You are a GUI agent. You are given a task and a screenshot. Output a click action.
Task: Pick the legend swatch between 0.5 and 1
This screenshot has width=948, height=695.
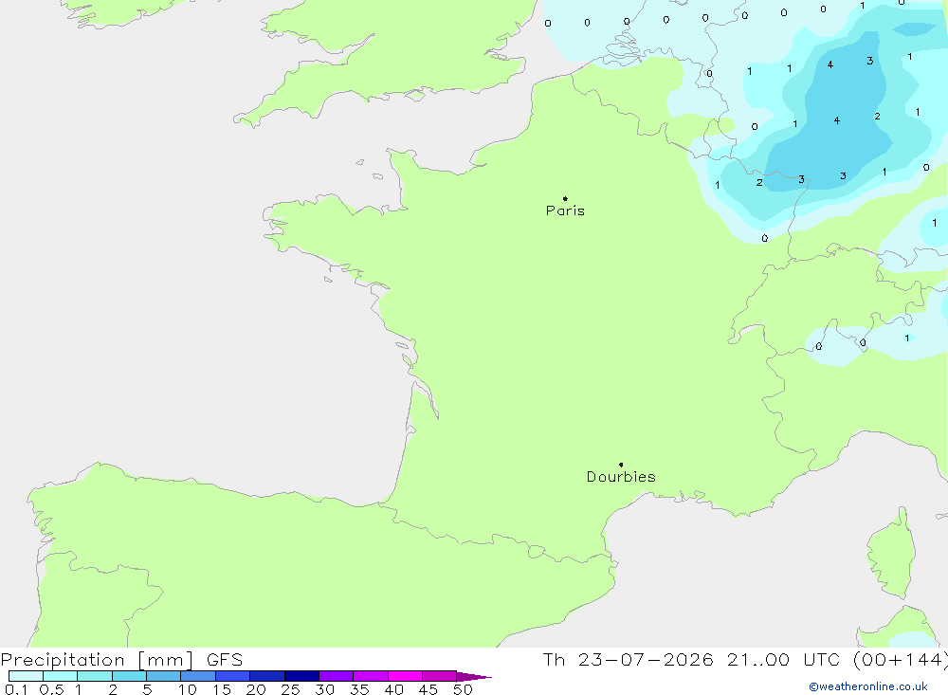(x=61, y=676)
